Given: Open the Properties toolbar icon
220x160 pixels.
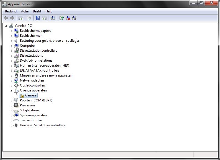Looking at the screenshot, I should tap(29, 18).
